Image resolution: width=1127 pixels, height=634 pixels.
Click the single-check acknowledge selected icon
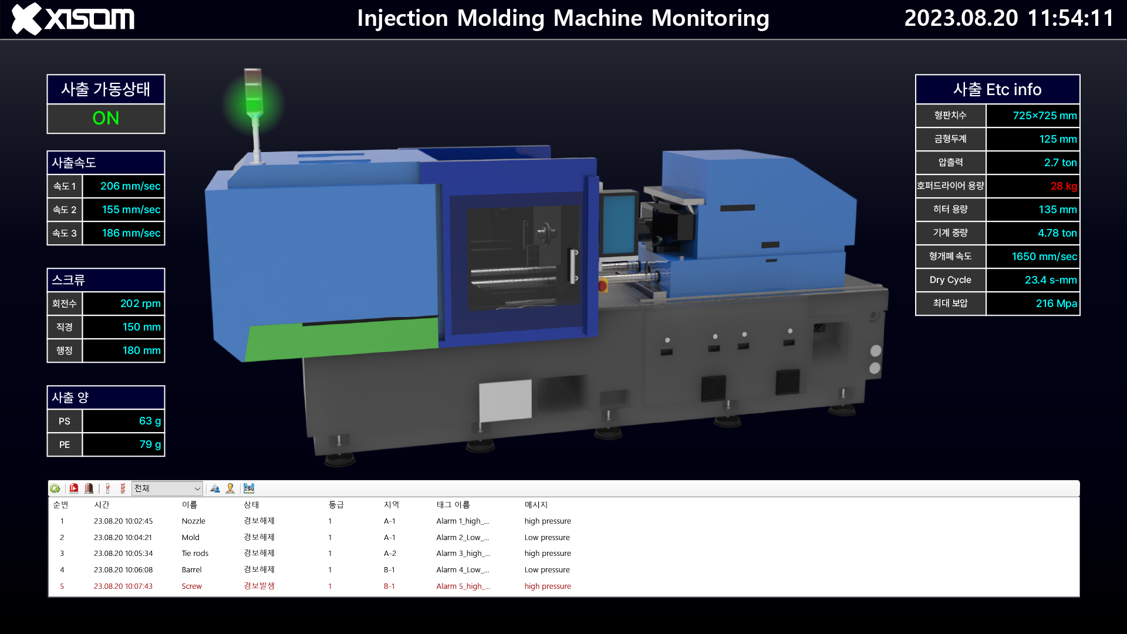click(108, 488)
